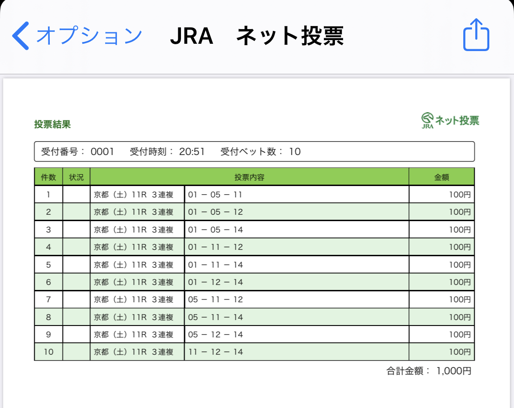The height and width of the screenshot is (408, 514).
Task: Click 京都（土）11R 3連複 in row 3
Action: 133,230
